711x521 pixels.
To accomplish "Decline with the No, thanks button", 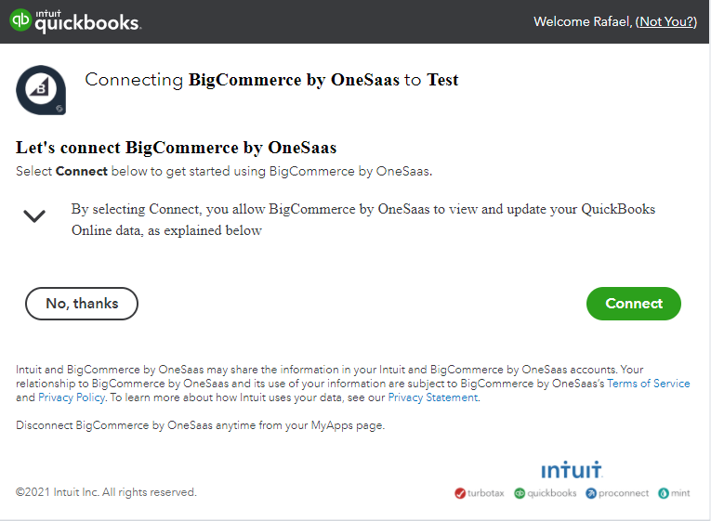I will (x=82, y=304).
